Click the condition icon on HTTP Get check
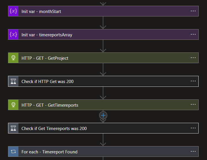Viewport: 207px width, 160px height. click(x=13, y=81)
